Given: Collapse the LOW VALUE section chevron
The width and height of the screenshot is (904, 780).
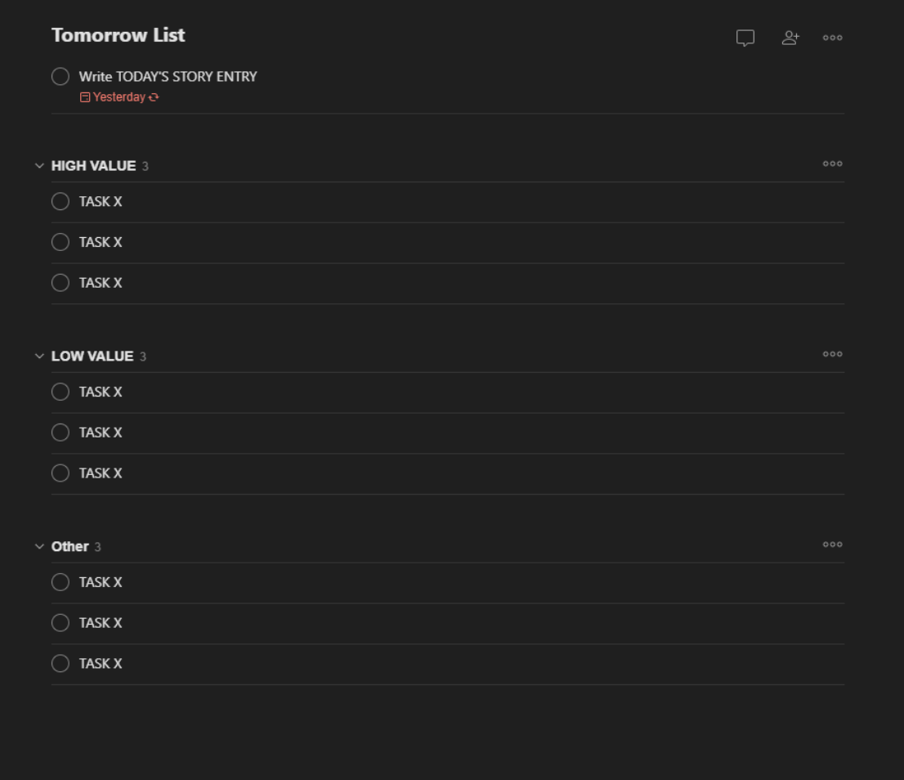Looking at the screenshot, I should (39, 356).
